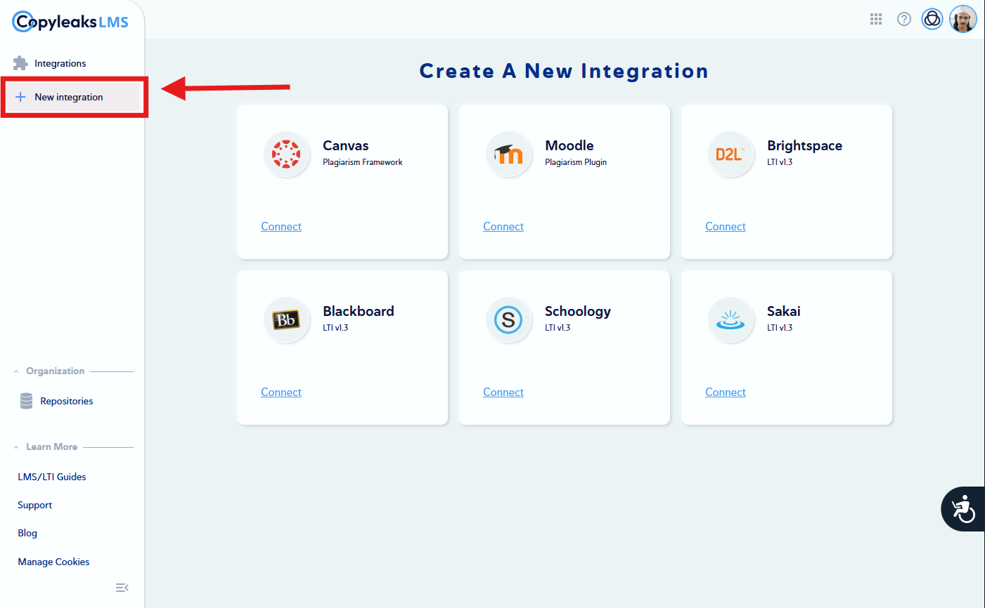Viewport: 985px width, 608px height.
Task: Click the Sakai logo icon
Action: click(x=730, y=319)
